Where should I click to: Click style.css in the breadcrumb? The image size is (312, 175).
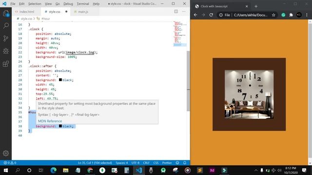[x=26, y=18]
